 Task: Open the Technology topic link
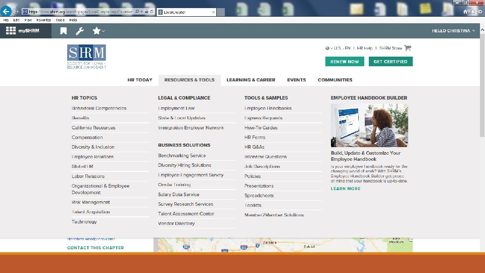[x=84, y=221]
